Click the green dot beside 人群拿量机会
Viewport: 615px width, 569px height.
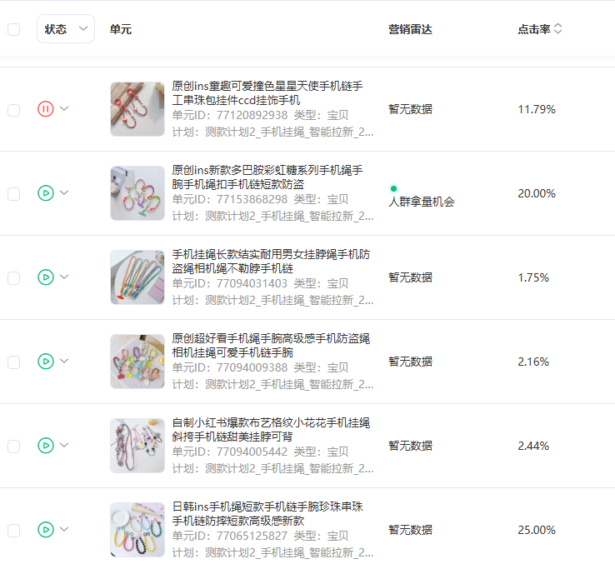[393, 188]
